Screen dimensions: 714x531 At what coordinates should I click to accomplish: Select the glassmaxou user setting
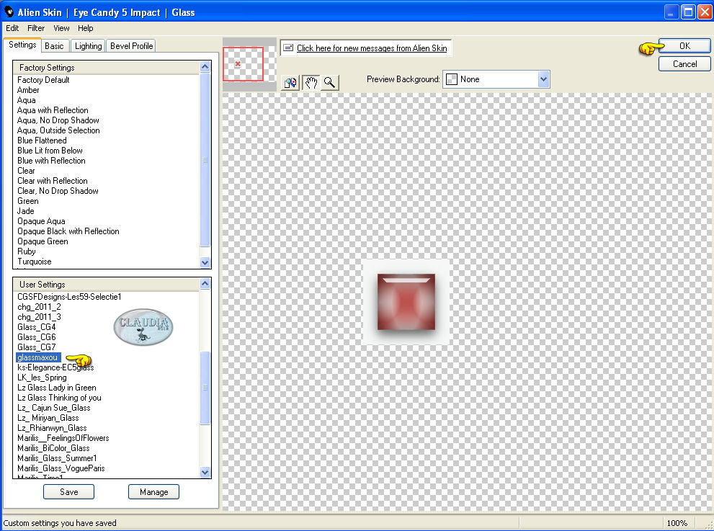[37, 357]
